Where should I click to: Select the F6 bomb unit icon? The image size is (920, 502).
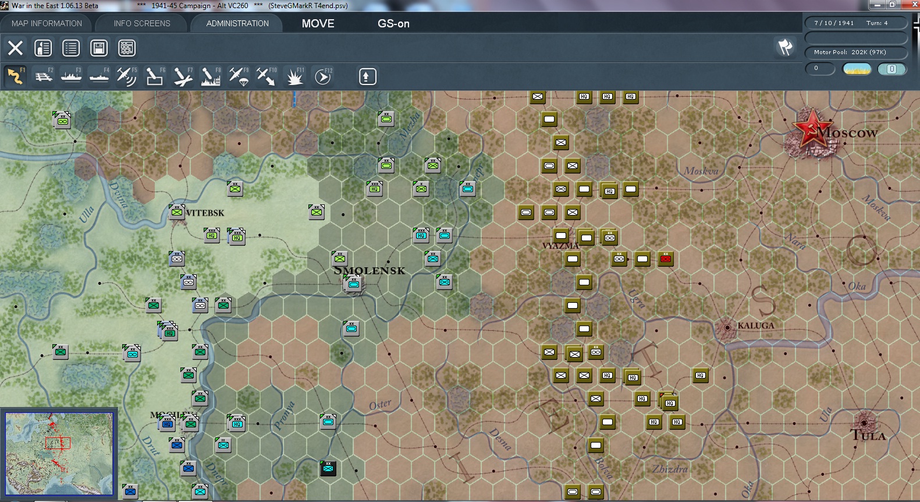click(155, 76)
